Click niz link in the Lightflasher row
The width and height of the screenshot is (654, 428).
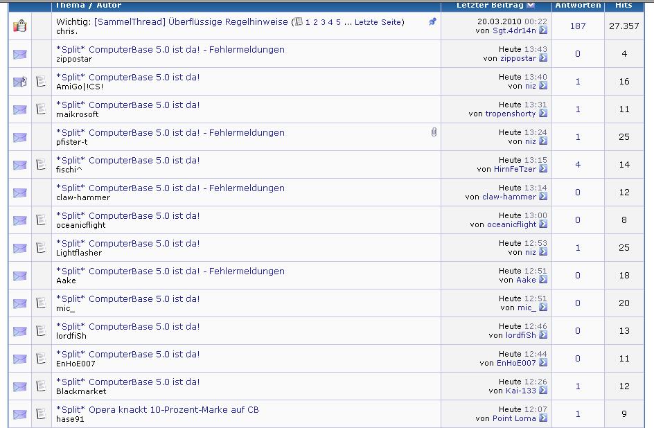tap(531, 252)
